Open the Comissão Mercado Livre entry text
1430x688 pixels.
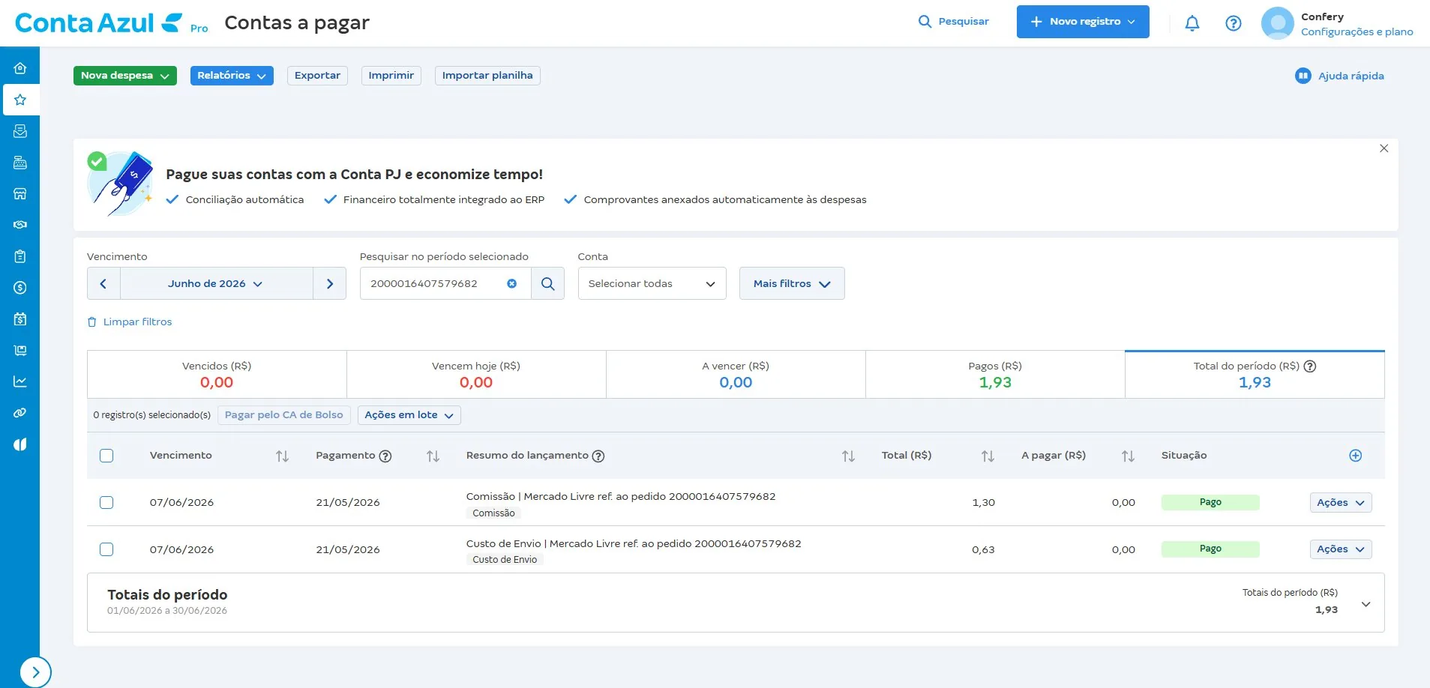[621, 496]
